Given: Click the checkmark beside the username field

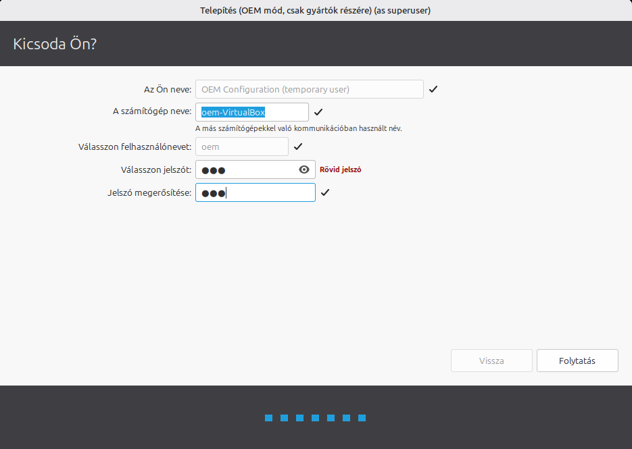Looking at the screenshot, I should [298, 147].
